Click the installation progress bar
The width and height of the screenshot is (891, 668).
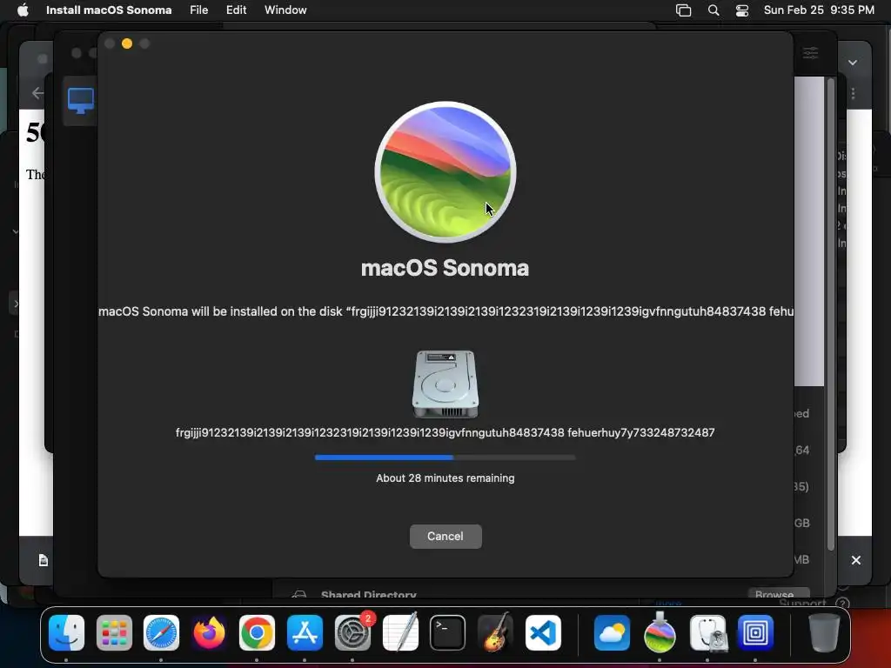445,458
